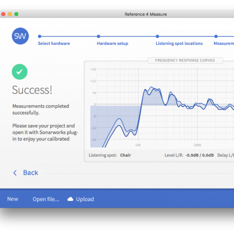Open the Measurement step label
This screenshot has width=234, height=234.
tap(224, 44)
